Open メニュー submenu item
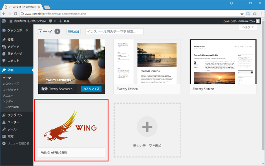265x166 pixels. pyautogui.click(x=8, y=95)
